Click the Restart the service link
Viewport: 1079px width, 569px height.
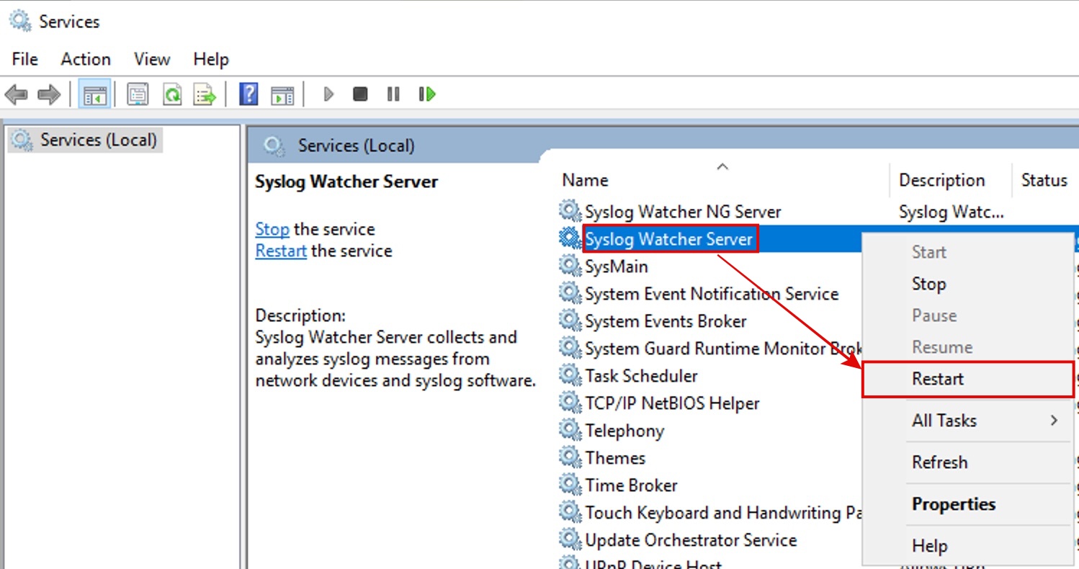[x=281, y=251]
